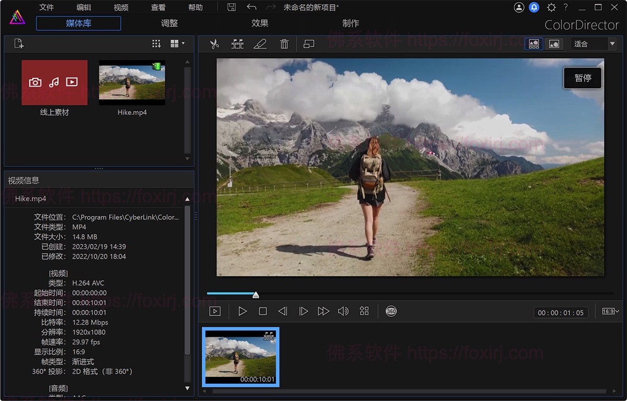627x401 pixels.
Task: Open the import media icon
Action: coord(18,43)
